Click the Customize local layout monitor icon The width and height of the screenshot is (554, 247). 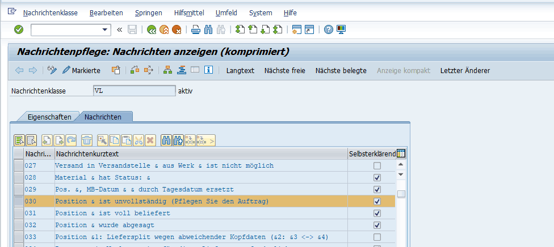pyautogui.click(x=341, y=29)
